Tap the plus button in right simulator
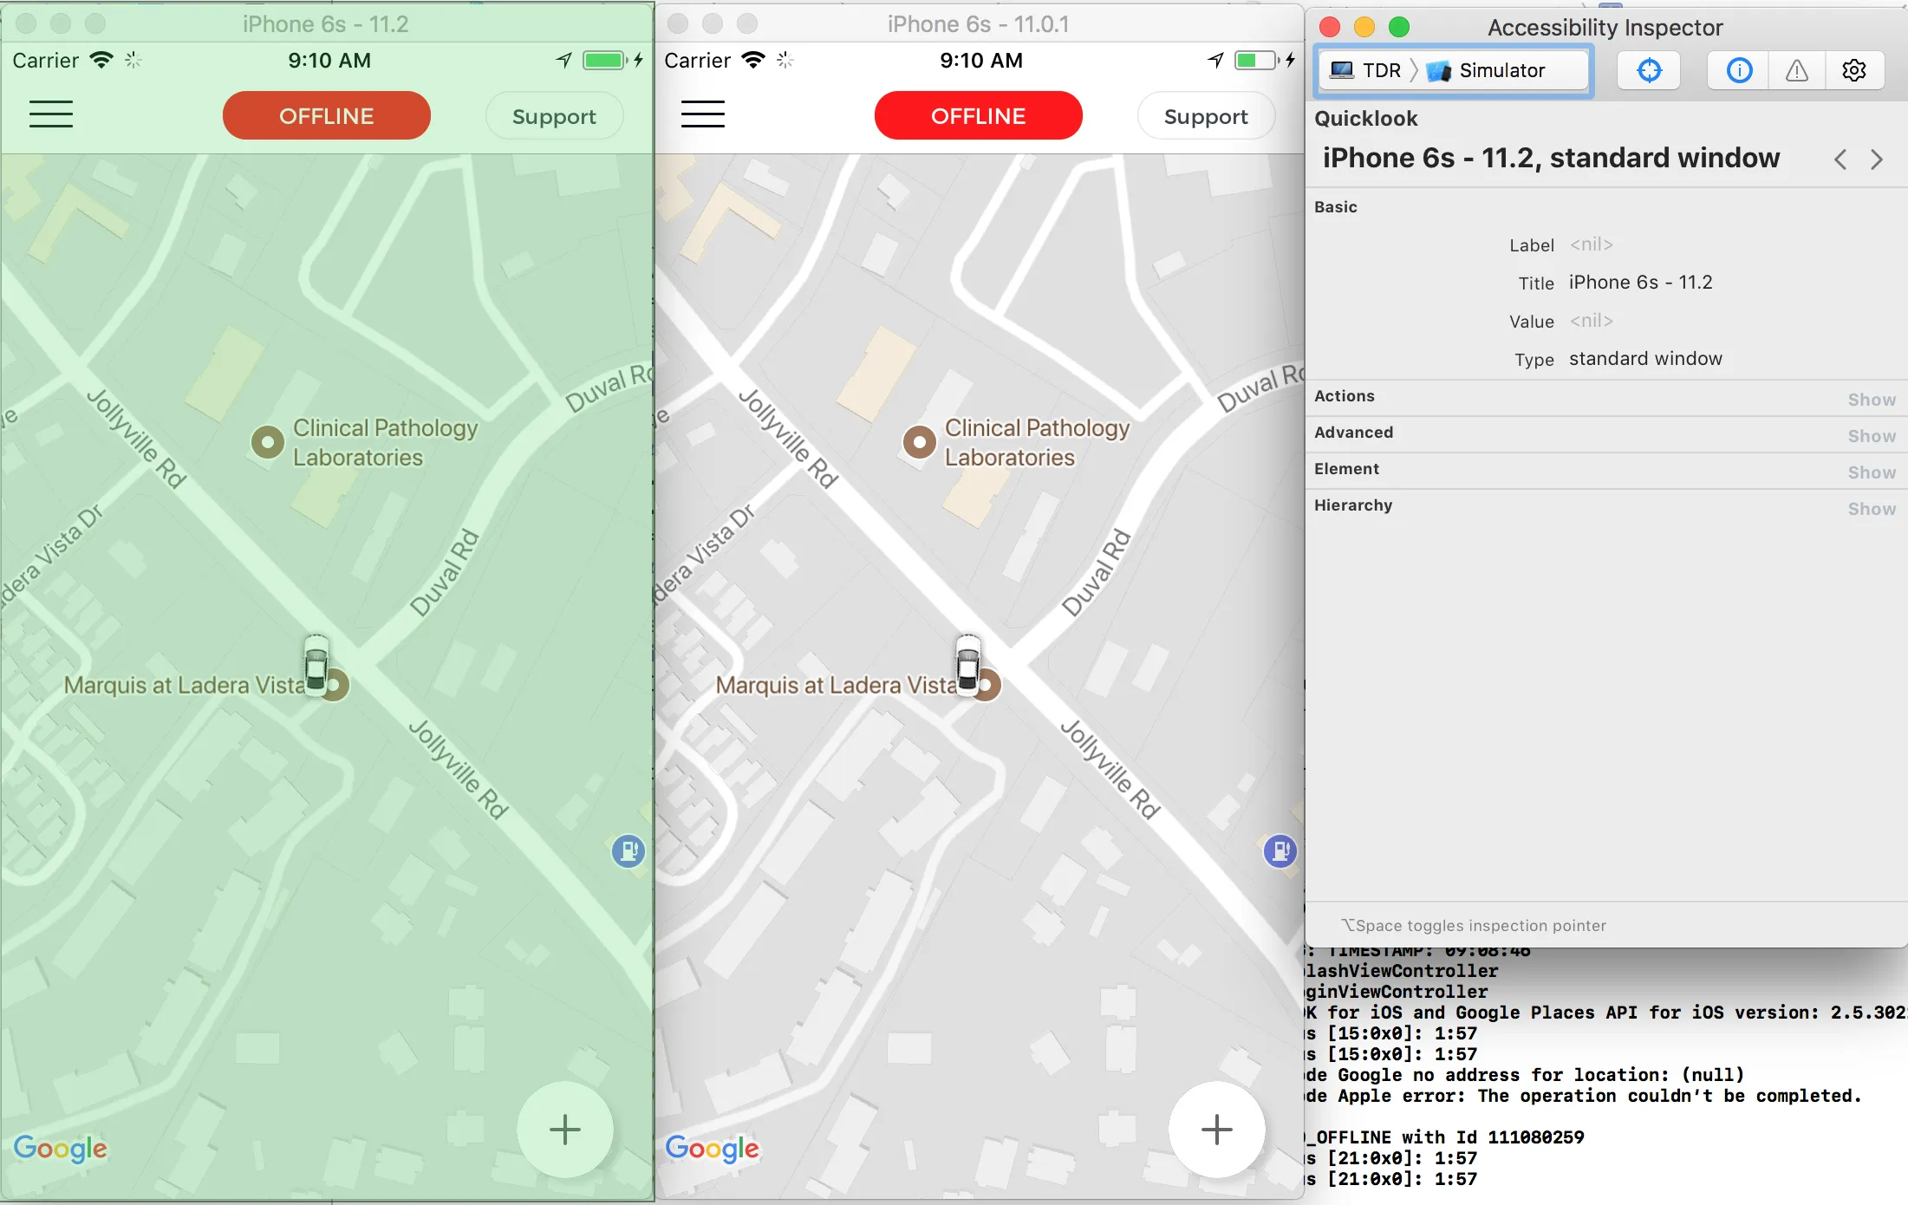This screenshot has width=1908, height=1205. click(1216, 1129)
